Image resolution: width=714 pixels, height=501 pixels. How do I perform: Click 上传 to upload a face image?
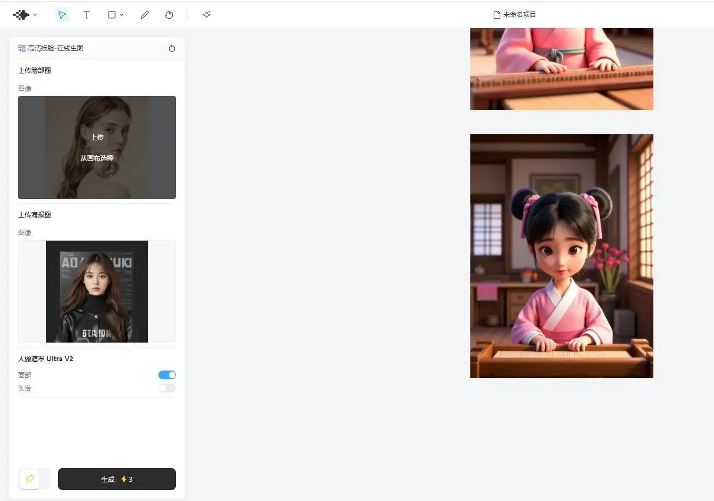click(x=97, y=138)
